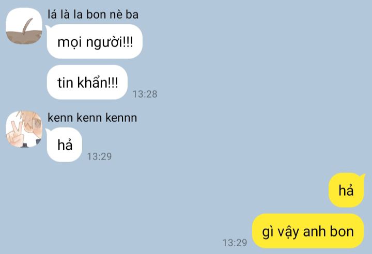Click the 13:29 timestamp beside kenn's message
Image resolution: width=372 pixels, height=254 pixels.
pos(99,156)
